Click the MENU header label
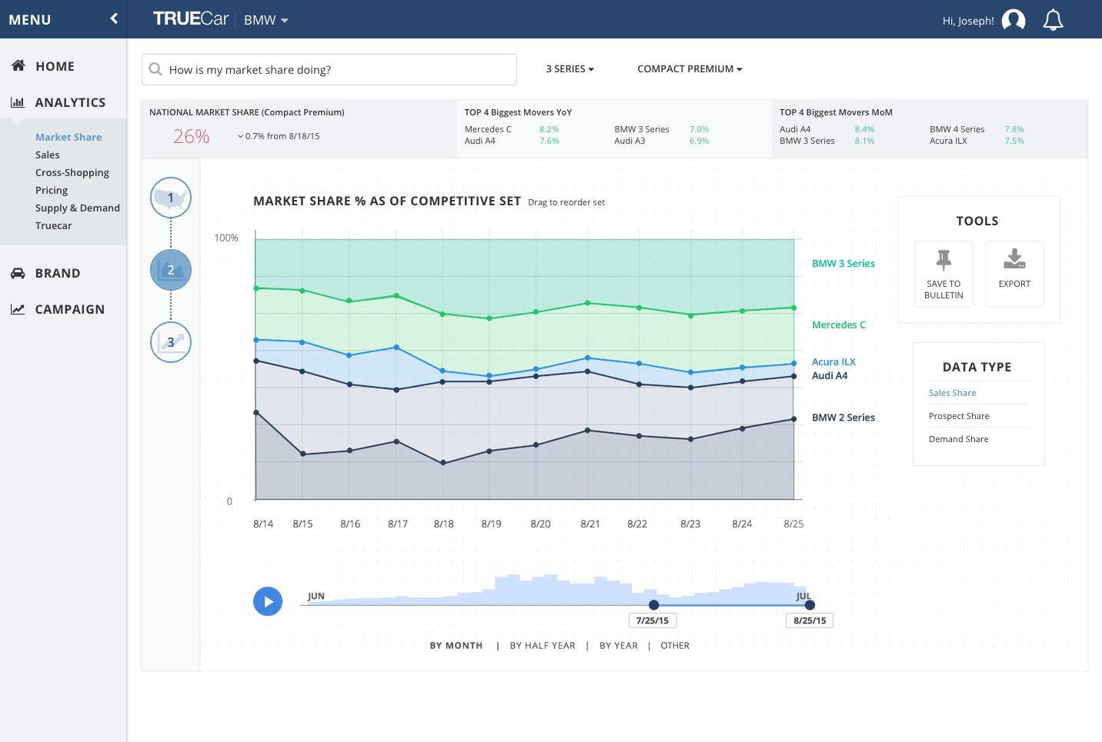This screenshot has width=1102, height=742. coord(30,20)
